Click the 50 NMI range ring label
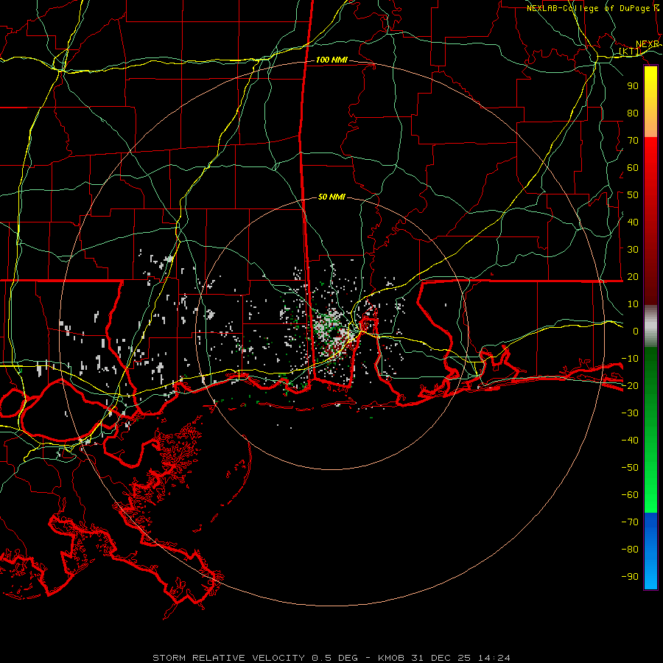The height and width of the screenshot is (663, 663). tap(331, 197)
